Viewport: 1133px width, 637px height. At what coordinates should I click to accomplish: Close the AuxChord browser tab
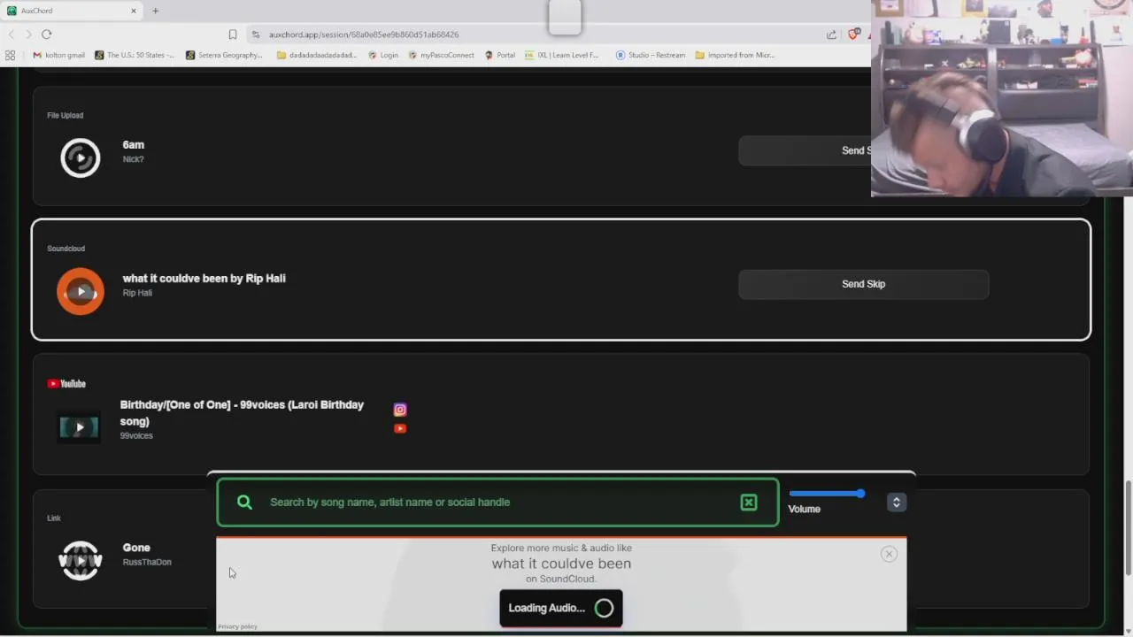(134, 11)
